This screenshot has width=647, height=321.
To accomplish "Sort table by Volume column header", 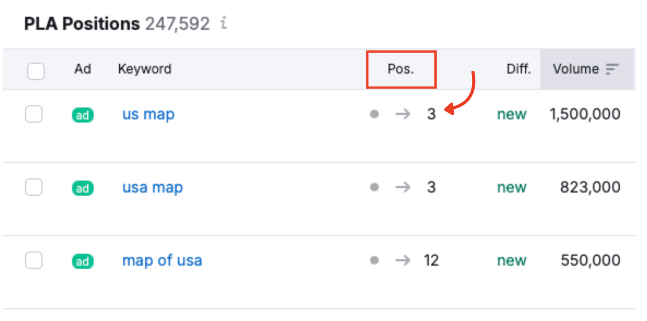I will (575, 69).
